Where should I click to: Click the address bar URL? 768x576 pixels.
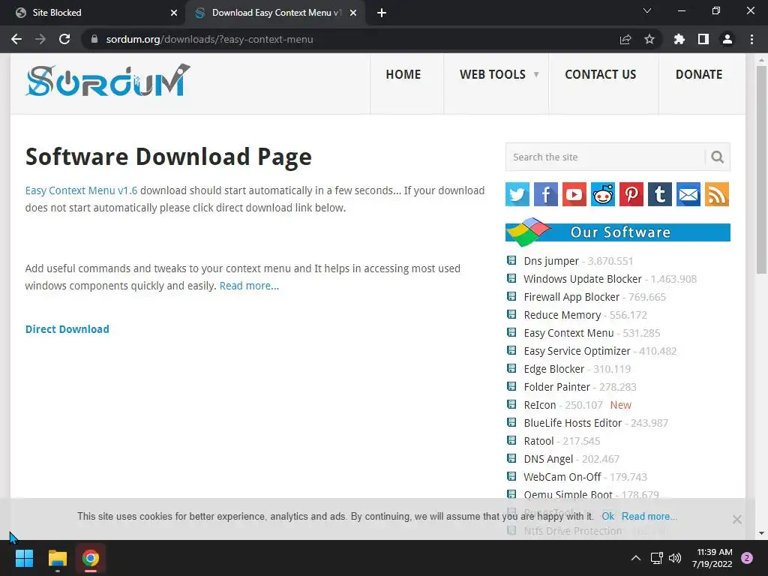(x=210, y=39)
